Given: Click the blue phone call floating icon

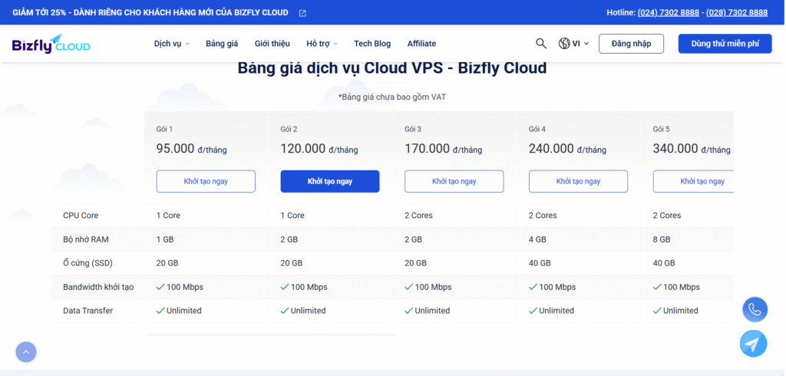Looking at the screenshot, I should [755, 310].
